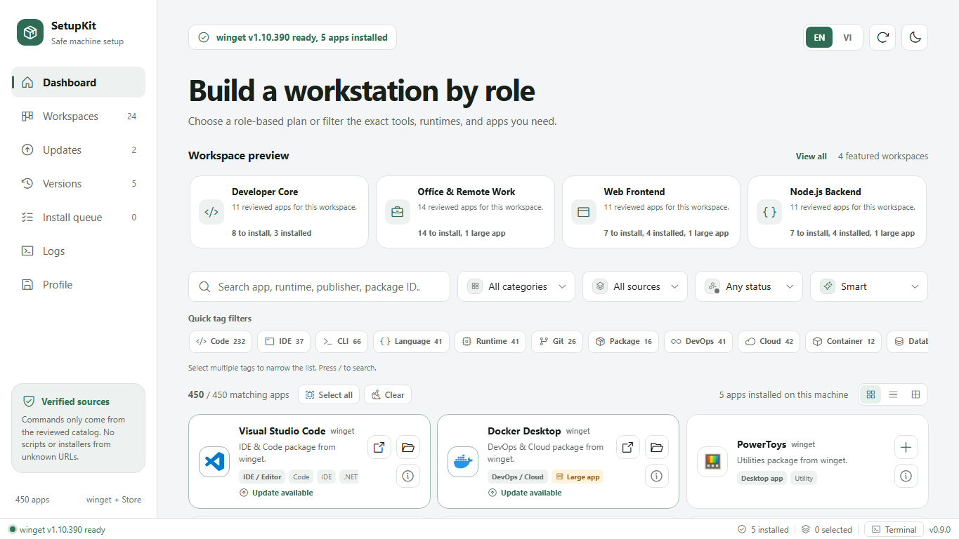Open the Install queue
959x539 pixels.
pos(79,217)
